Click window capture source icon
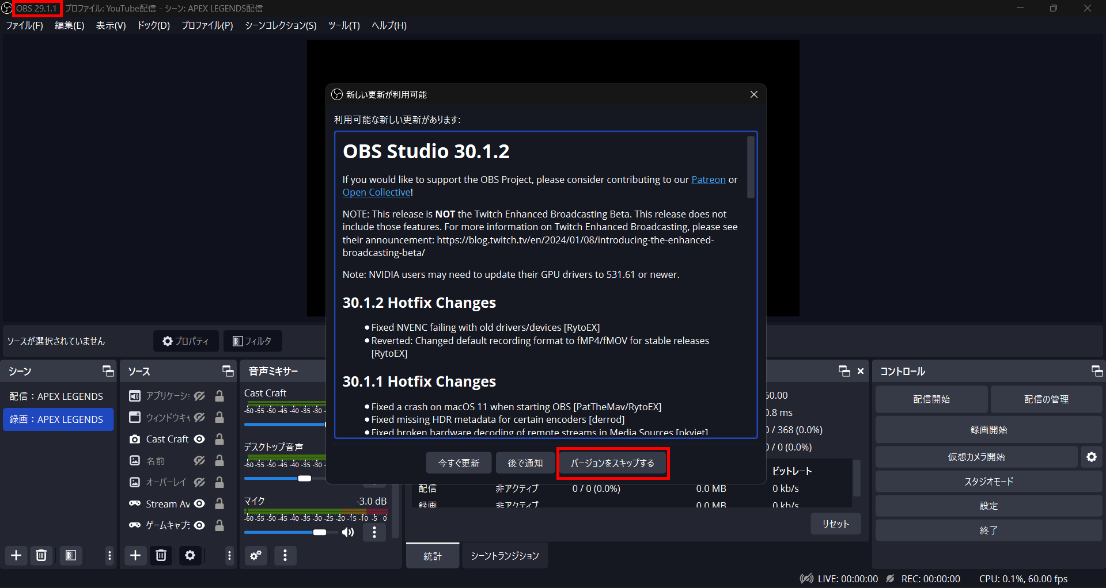The image size is (1106, 588). point(135,417)
